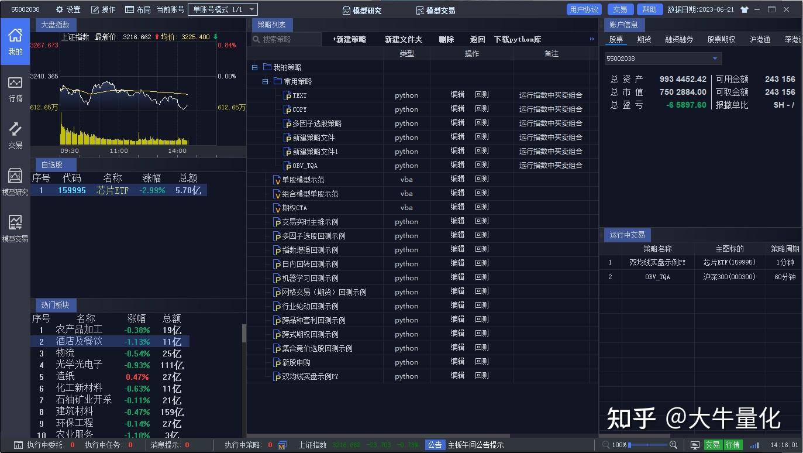Open the 布局 layout icon

[x=130, y=9]
